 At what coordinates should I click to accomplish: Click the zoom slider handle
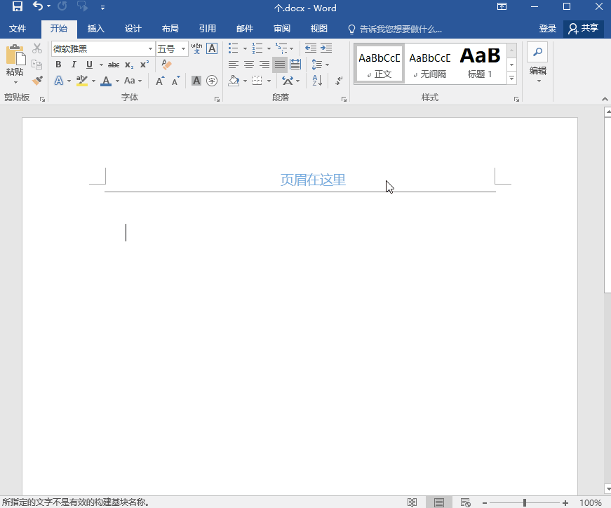525,502
